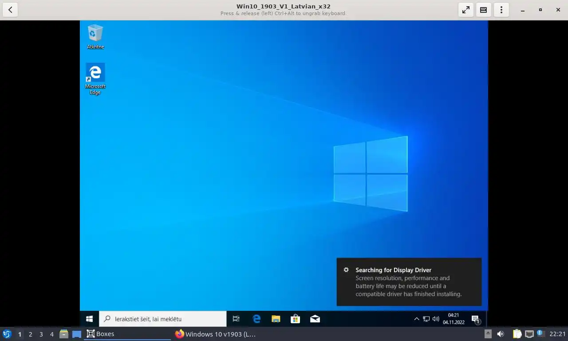Click the host panel volume icon
568x341 pixels.
[x=501, y=334]
